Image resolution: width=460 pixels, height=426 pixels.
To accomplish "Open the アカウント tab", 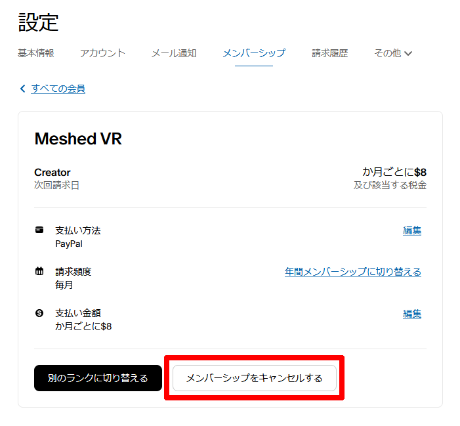I will click(x=102, y=53).
